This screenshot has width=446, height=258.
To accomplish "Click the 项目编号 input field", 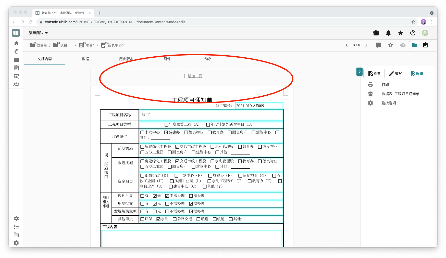I will click(259, 106).
